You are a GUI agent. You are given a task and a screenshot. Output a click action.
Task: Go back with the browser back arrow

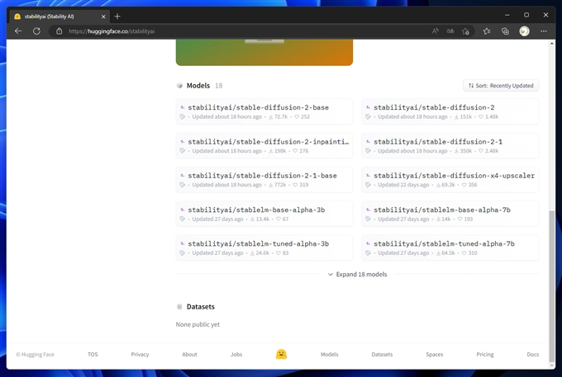tap(18, 31)
